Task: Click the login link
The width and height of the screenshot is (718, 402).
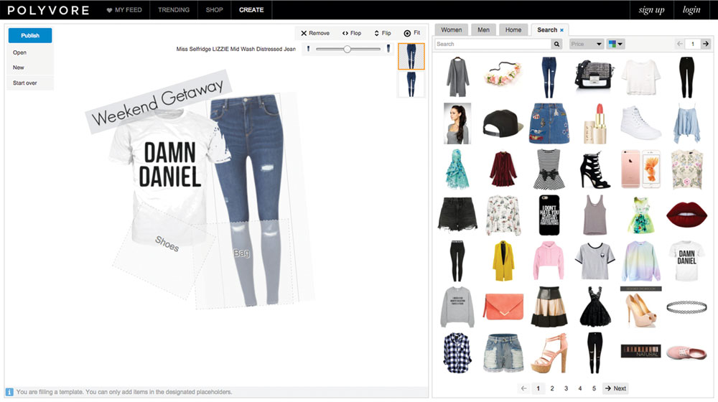Action: coord(691,10)
